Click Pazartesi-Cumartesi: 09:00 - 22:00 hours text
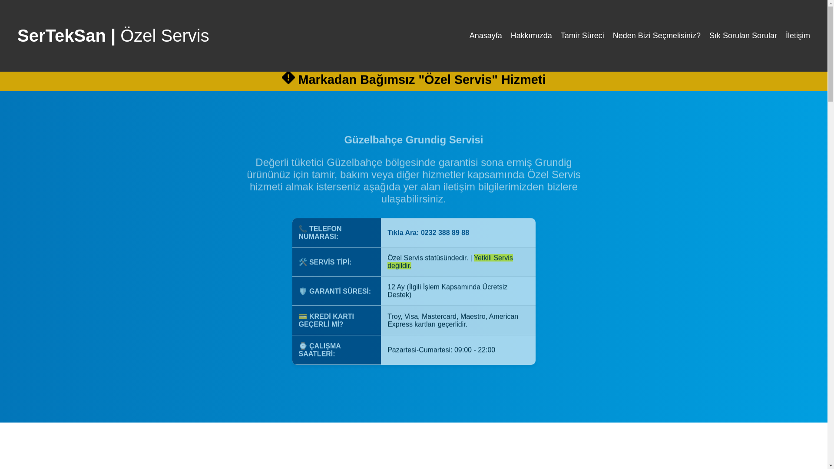The height and width of the screenshot is (469, 834). pyautogui.click(x=441, y=350)
